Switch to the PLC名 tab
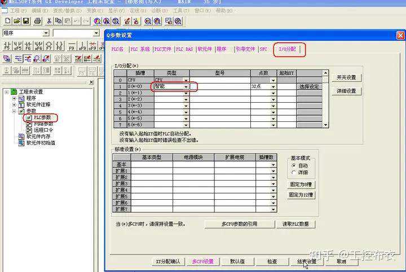Viewport: 406px width, 272px height. pos(117,49)
